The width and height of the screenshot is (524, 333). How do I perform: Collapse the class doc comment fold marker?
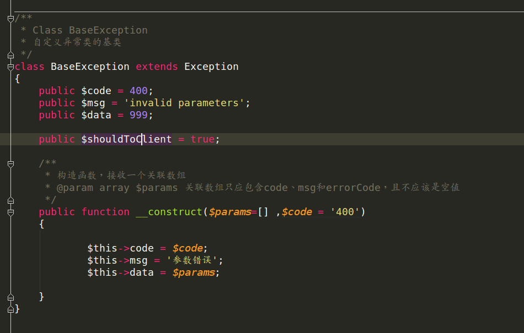click(10, 18)
